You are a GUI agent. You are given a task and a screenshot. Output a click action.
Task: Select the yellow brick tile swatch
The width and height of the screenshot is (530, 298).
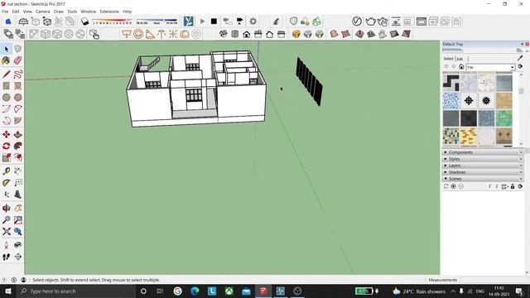point(469,136)
